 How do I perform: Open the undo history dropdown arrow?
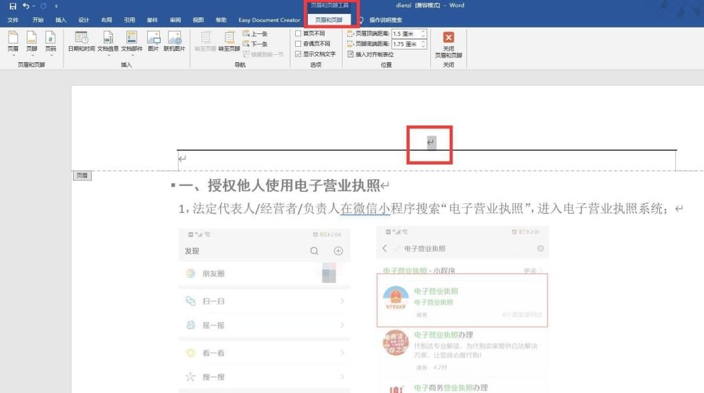point(33,6)
